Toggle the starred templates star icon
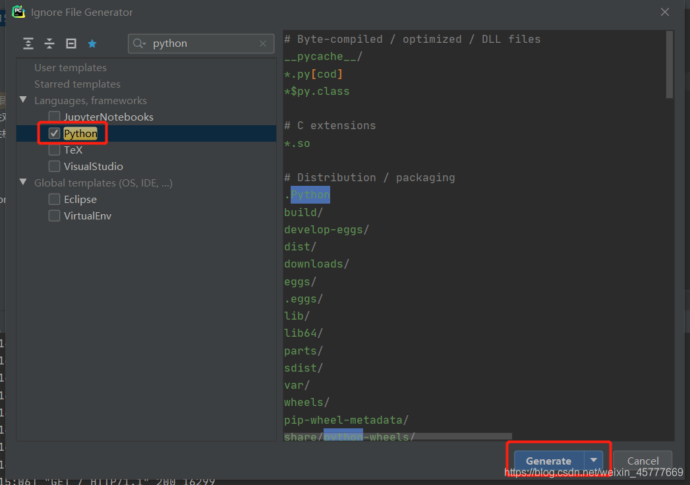 coord(92,43)
